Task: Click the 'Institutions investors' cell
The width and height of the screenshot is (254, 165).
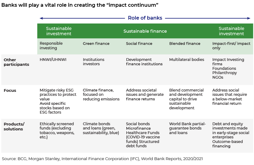Action: point(93,62)
